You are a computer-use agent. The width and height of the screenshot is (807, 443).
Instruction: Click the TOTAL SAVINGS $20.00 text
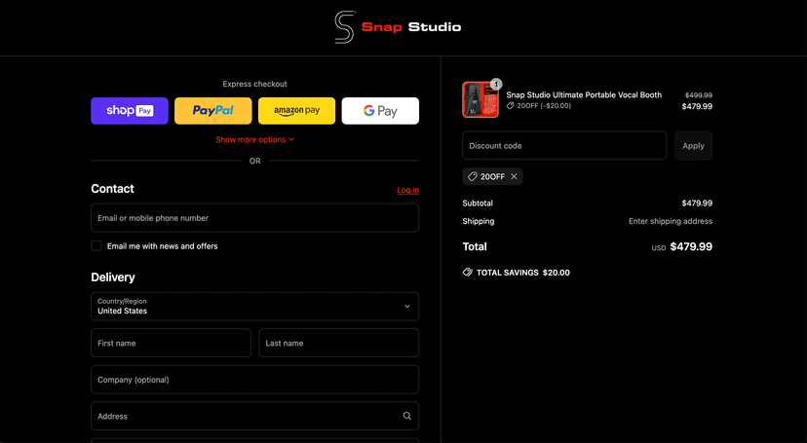pos(523,273)
